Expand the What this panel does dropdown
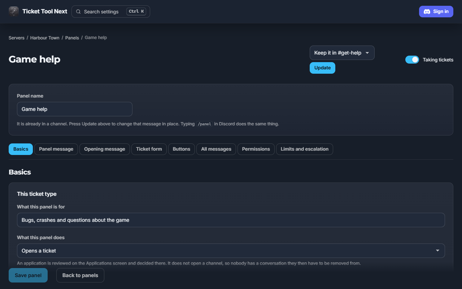Image resolution: width=462 pixels, height=289 pixels. click(x=231, y=251)
